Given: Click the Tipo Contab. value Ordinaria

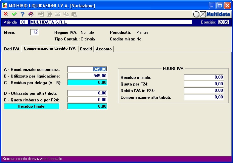Looking at the screenshot, I should (x=88, y=39).
